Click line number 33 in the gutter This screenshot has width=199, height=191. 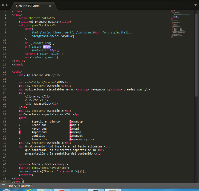5,121
